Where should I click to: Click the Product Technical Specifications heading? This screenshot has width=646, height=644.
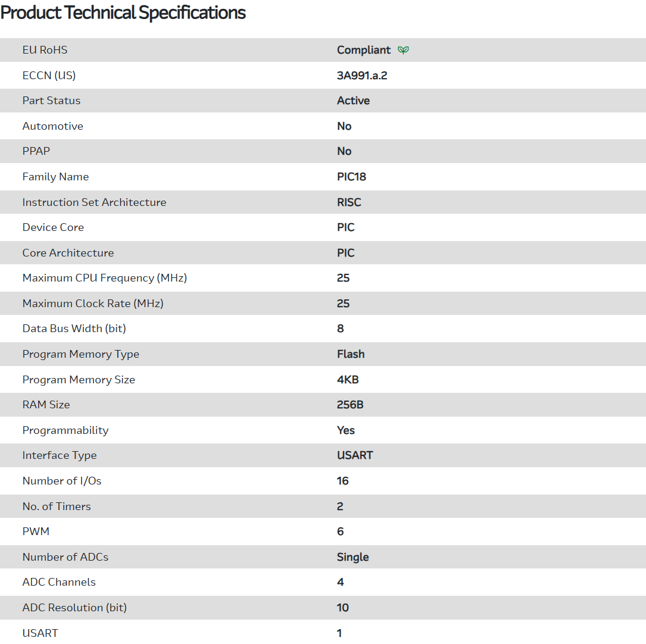coord(123,12)
